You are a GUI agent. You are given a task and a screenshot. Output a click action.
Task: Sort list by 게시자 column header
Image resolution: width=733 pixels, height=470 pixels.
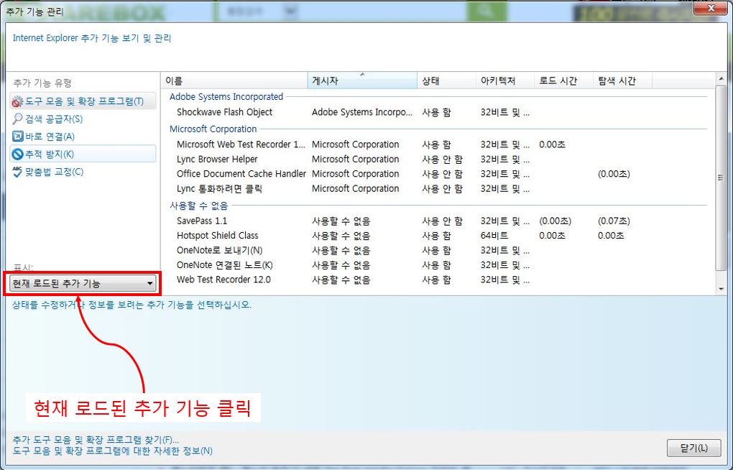pos(361,80)
